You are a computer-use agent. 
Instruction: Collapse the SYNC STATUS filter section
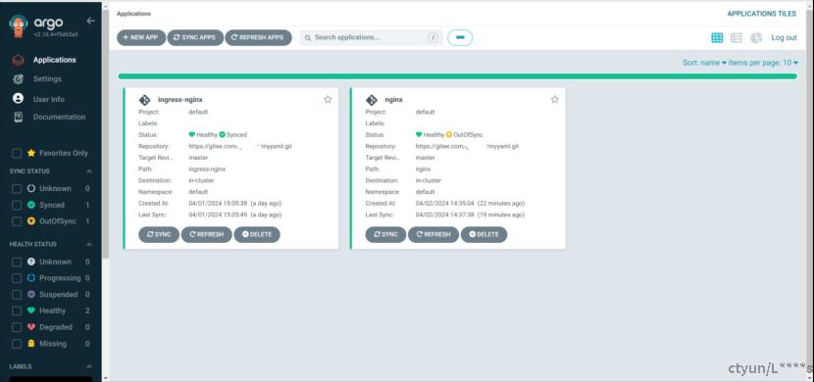click(89, 171)
